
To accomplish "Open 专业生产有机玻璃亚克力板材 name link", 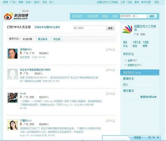I will 35,70.
